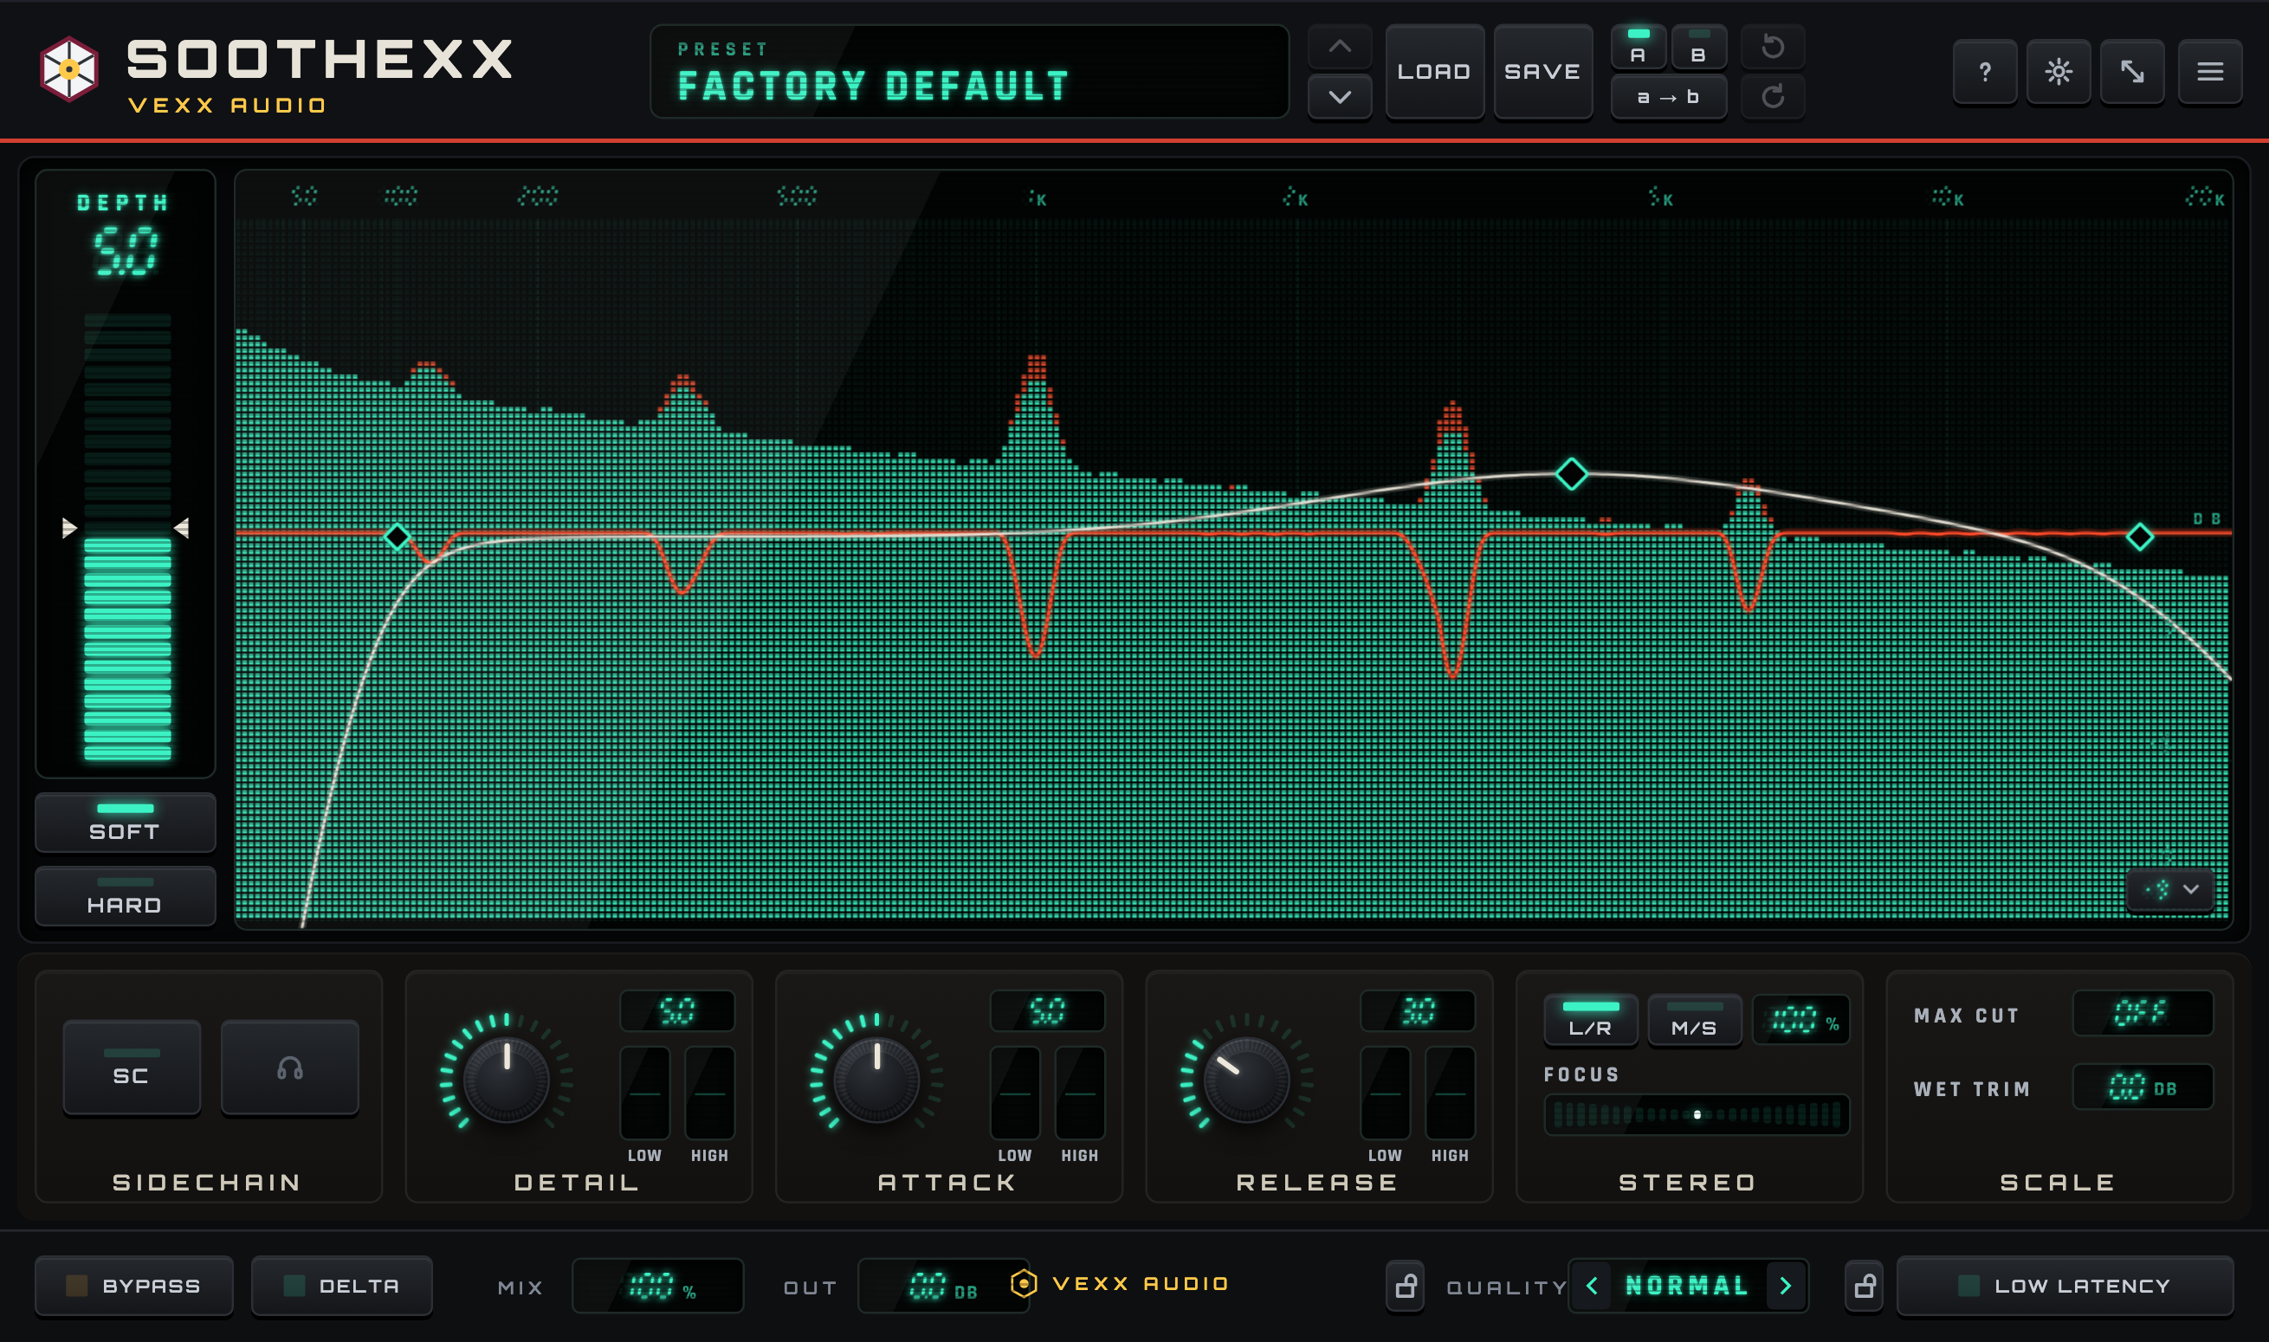Enable sidechain headphones listen icon

[289, 1068]
